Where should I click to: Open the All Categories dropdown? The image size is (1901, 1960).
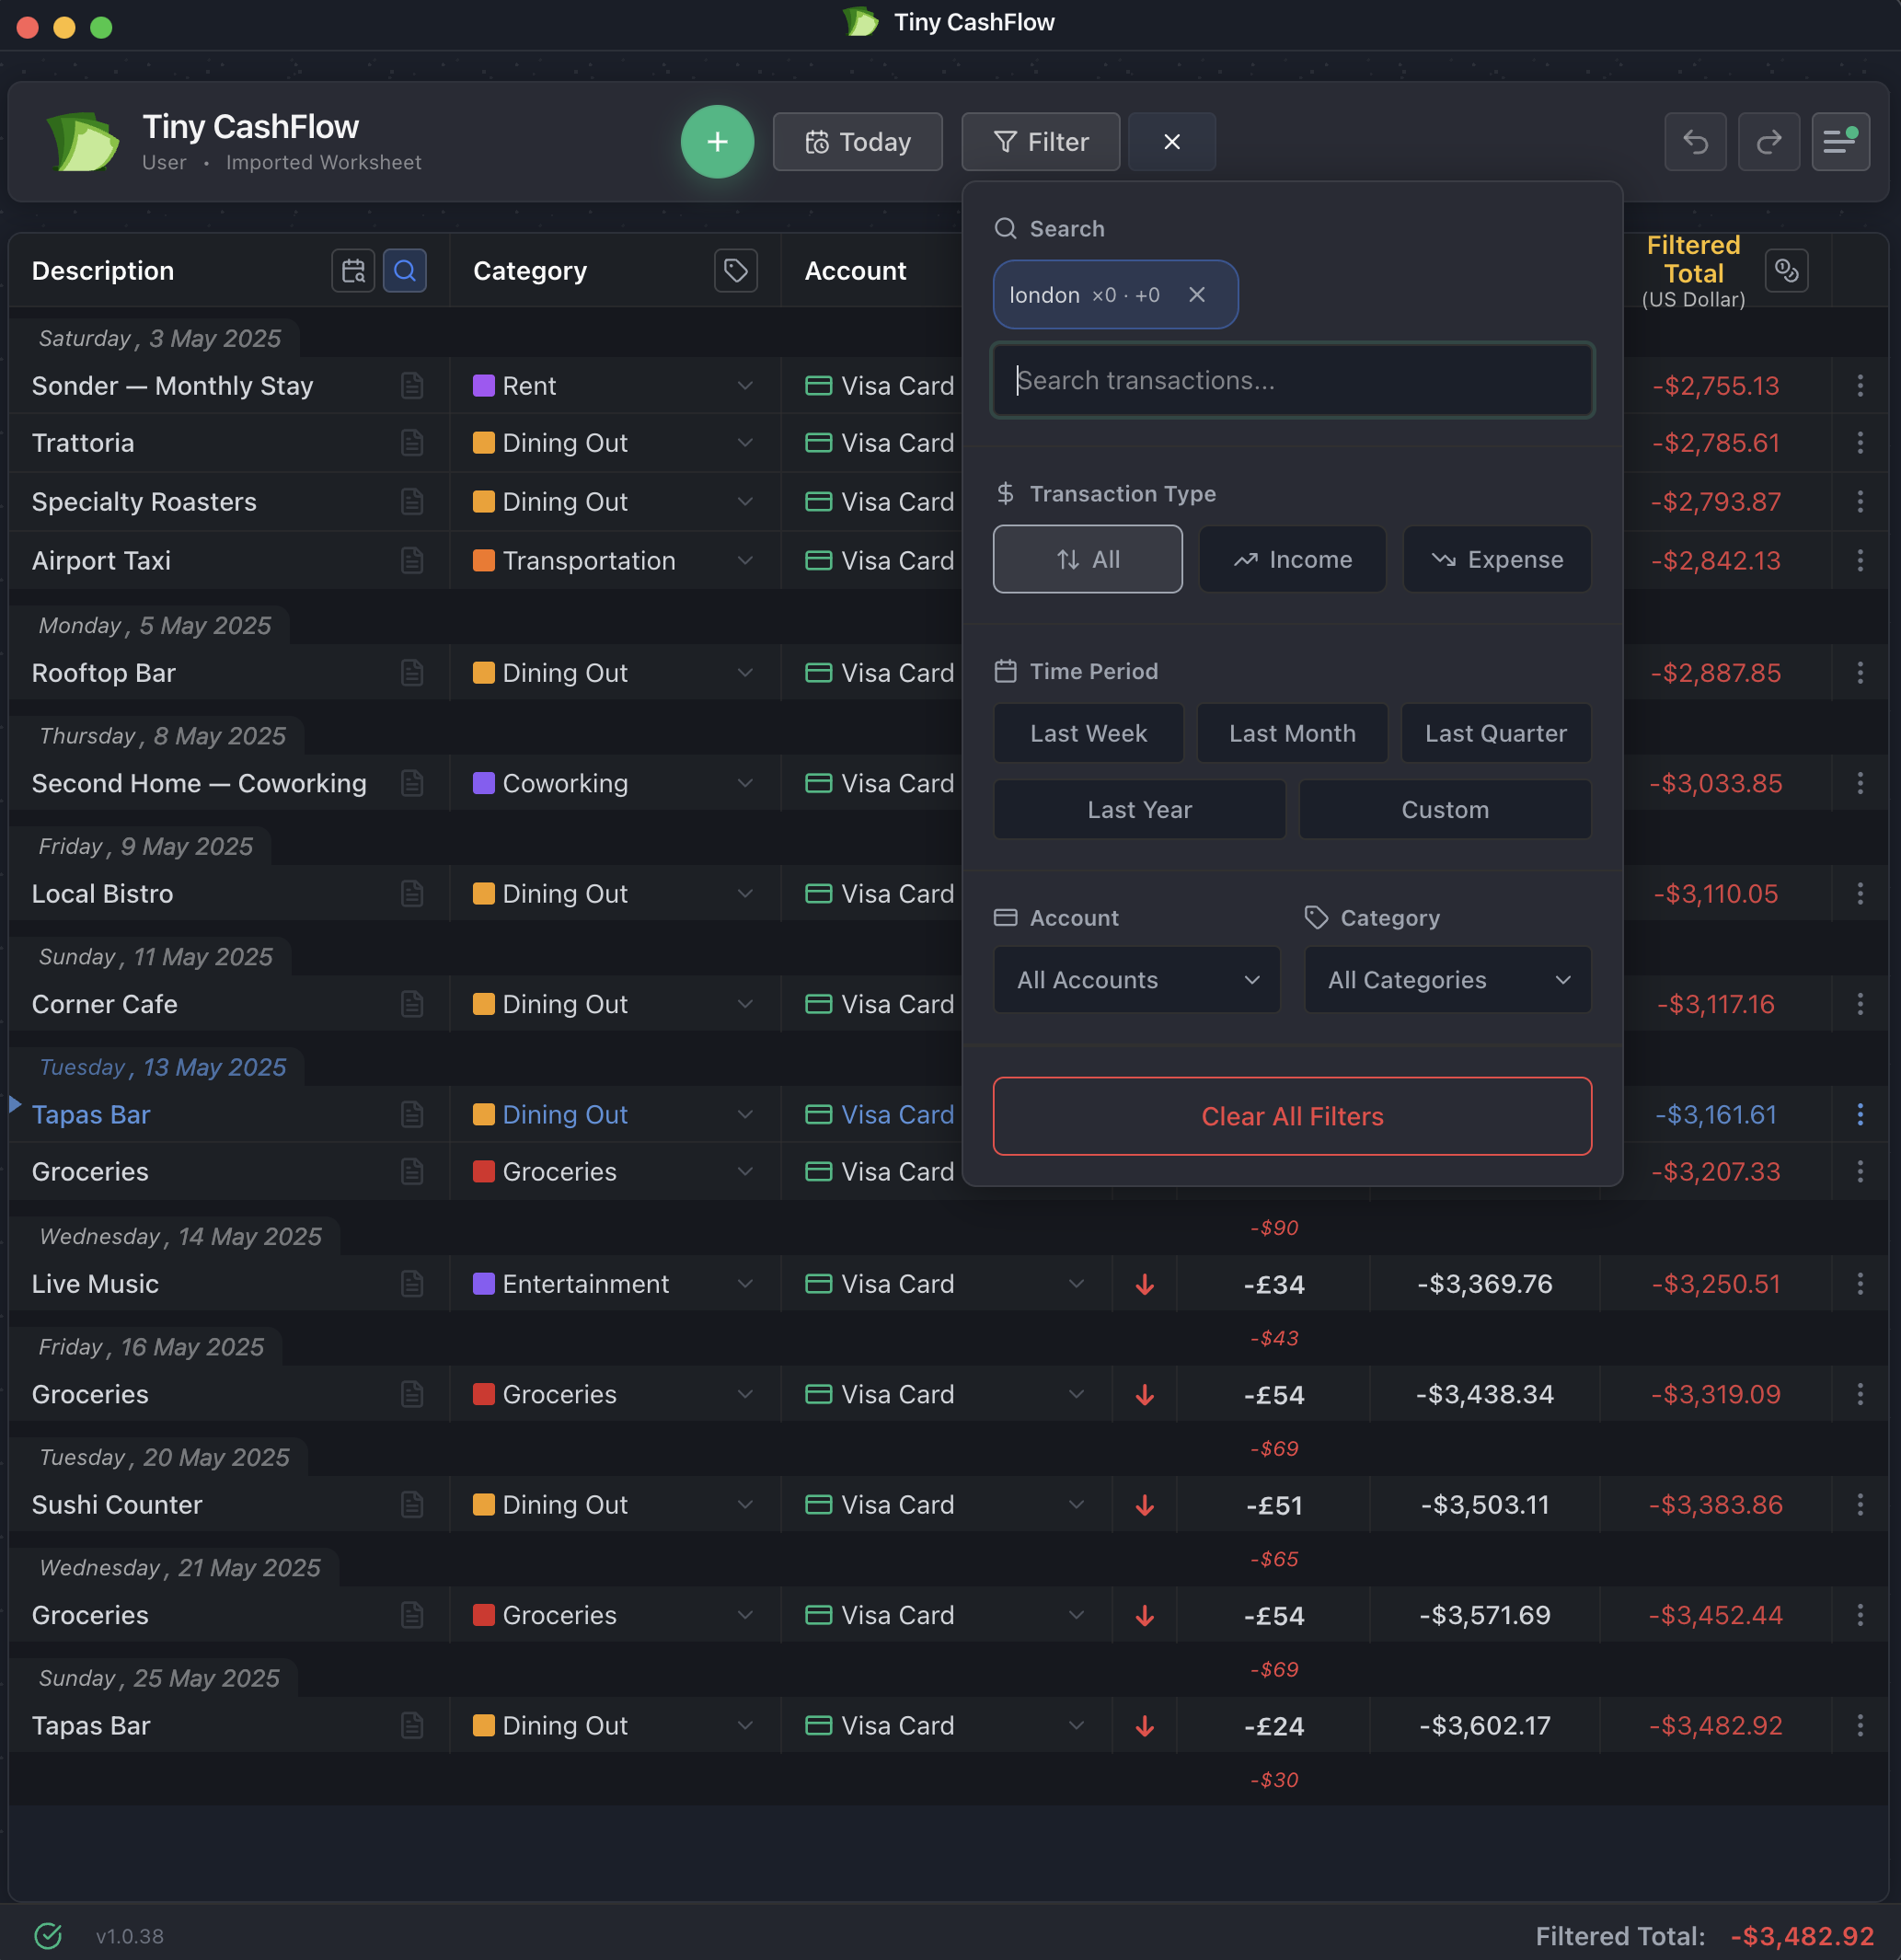click(1448, 980)
